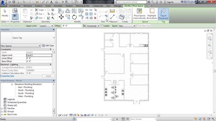Select the Rotate tool
Image resolution: width=216 pixels, height=121 pixels.
tap(74, 17)
